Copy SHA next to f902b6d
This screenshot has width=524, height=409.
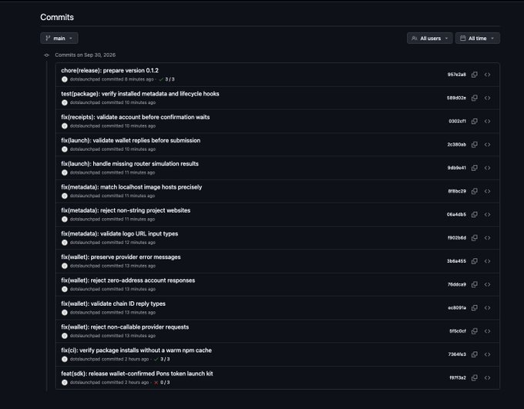(474, 238)
